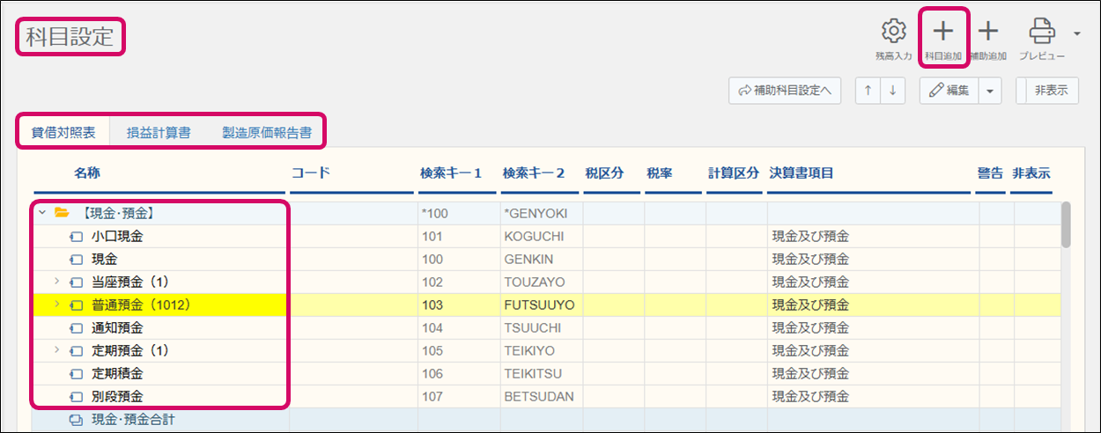
Task: Click the 非表示 button
Action: [1050, 91]
